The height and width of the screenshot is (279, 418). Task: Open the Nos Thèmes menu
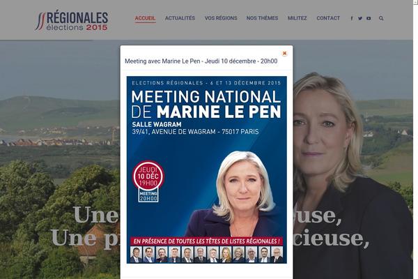(x=262, y=18)
